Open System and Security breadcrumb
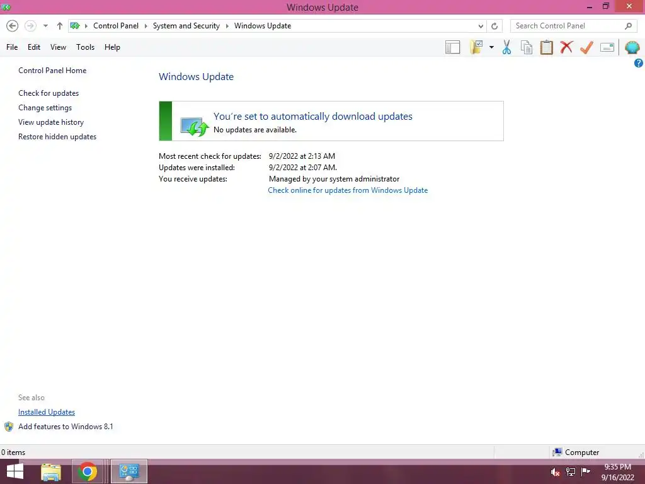The height and width of the screenshot is (484, 645). [x=186, y=25]
